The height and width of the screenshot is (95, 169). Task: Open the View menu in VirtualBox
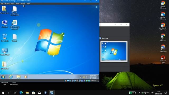click(12, 4)
